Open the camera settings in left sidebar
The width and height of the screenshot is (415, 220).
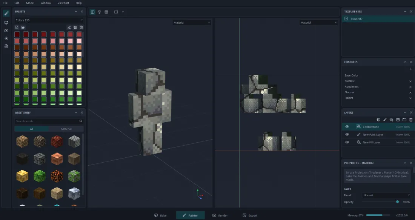pyautogui.click(x=6, y=31)
